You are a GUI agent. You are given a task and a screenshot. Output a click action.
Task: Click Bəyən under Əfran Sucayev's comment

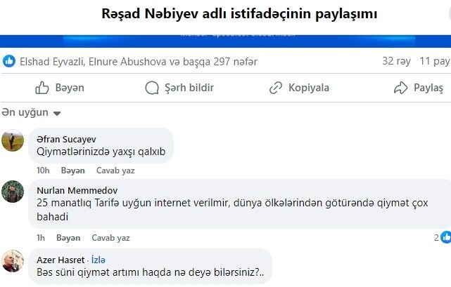pyautogui.click(x=72, y=171)
